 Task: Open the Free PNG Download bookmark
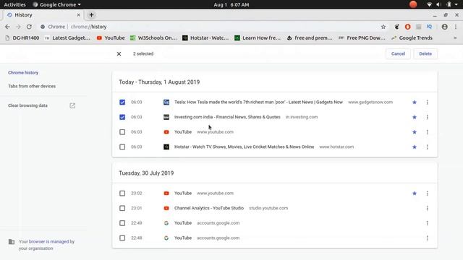(x=362, y=38)
